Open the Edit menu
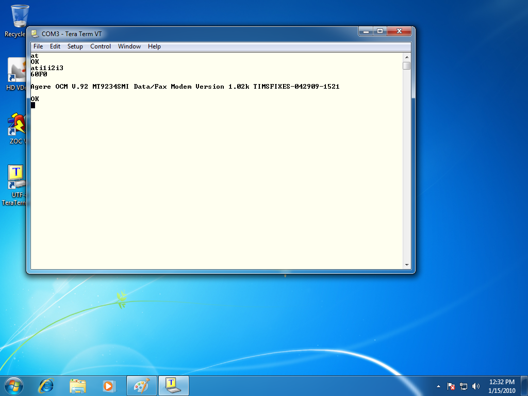Image resolution: width=528 pixels, height=396 pixels. (55, 46)
